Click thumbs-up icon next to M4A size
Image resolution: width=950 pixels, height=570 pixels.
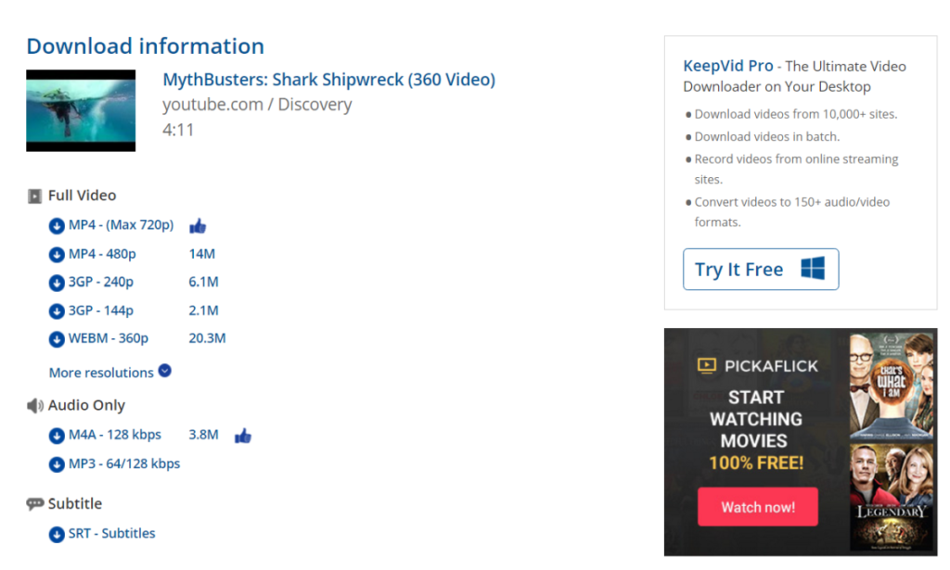click(243, 436)
